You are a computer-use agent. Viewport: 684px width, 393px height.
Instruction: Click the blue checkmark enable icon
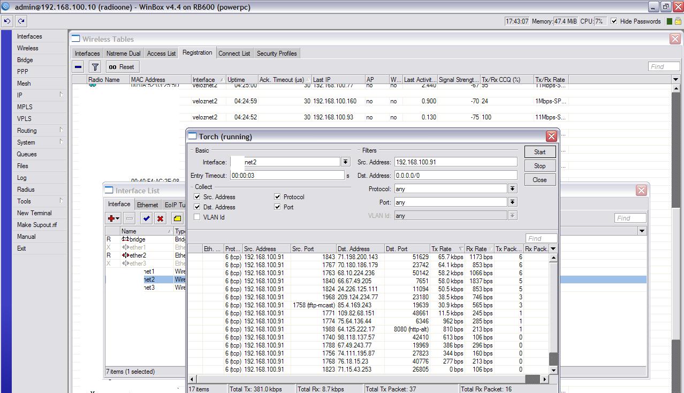pos(146,218)
